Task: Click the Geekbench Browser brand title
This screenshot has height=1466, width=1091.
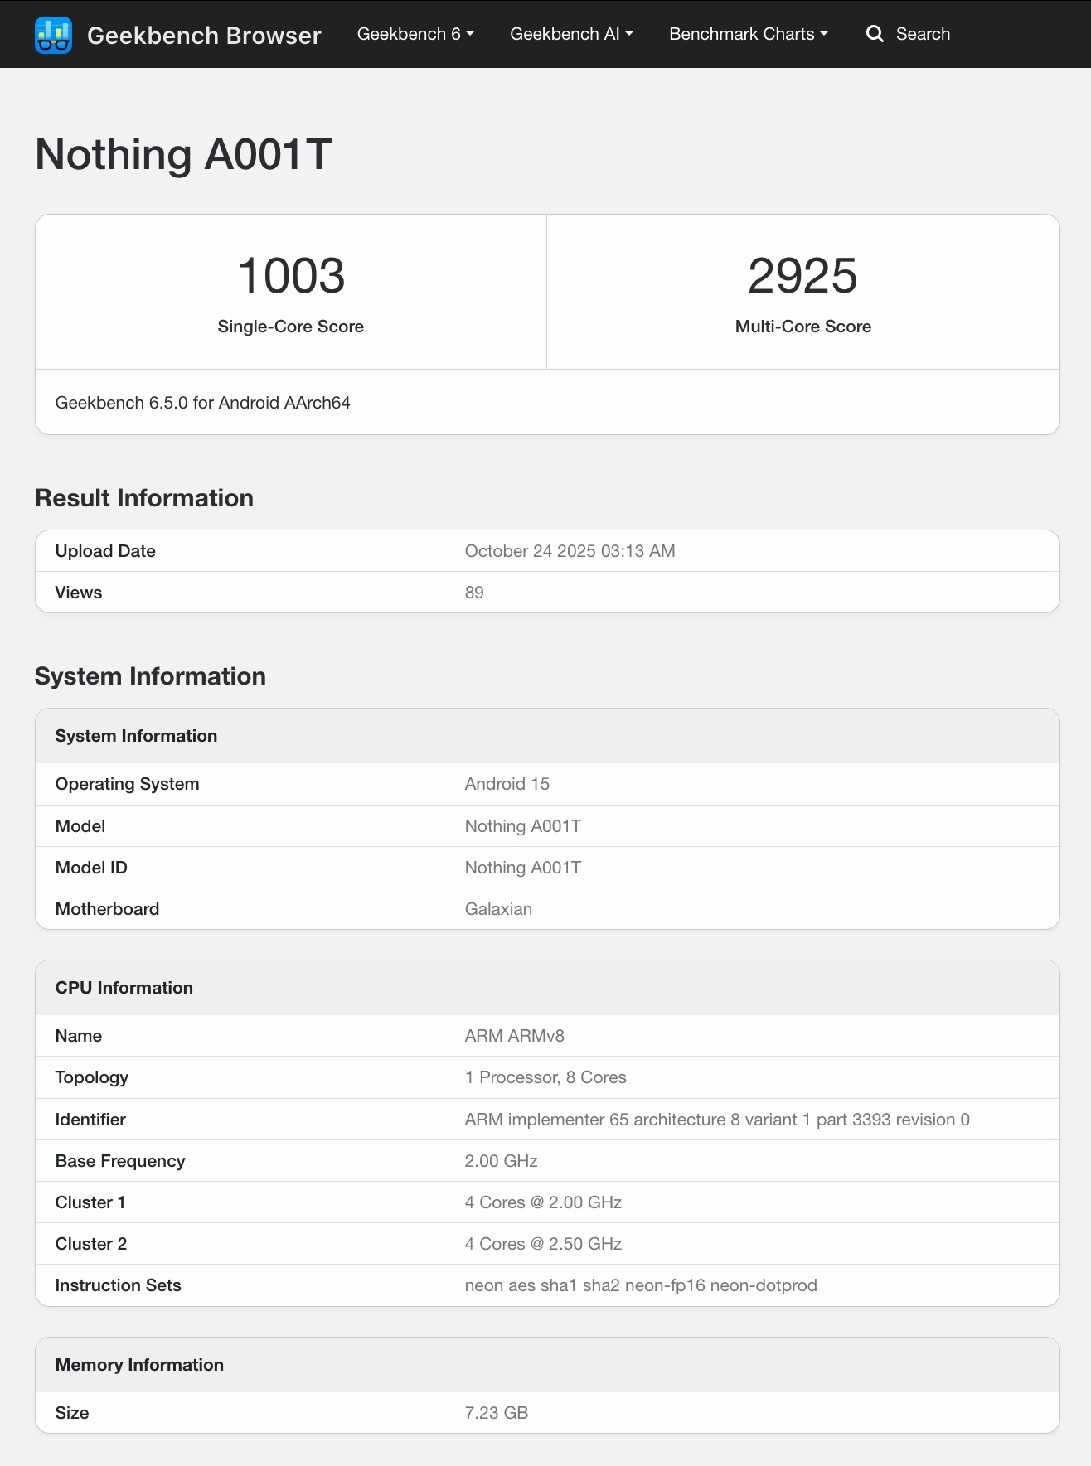Action: 204,36
